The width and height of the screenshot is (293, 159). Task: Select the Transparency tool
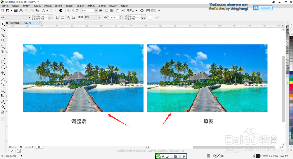tap(3, 96)
